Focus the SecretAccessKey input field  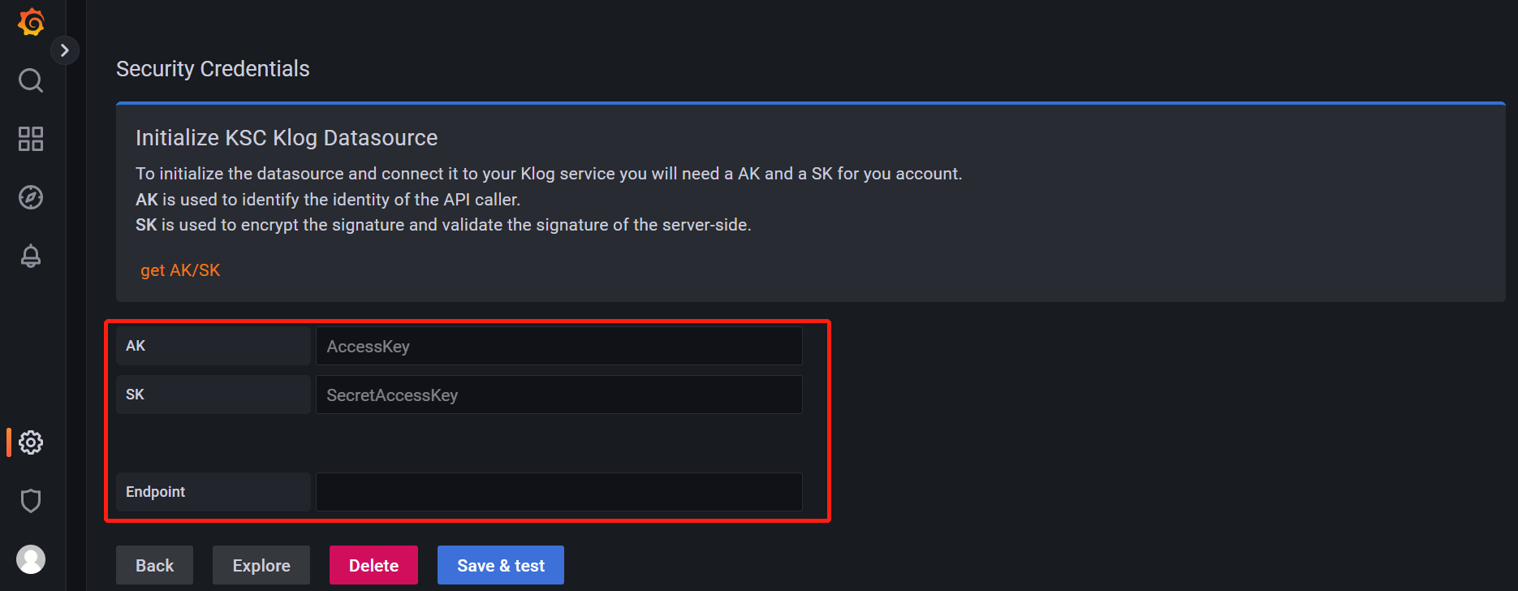pyautogui.click(x=558, y=395)
